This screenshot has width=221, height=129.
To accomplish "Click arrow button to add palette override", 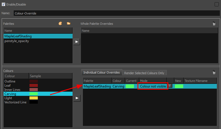I will click(x=76, y=42).
